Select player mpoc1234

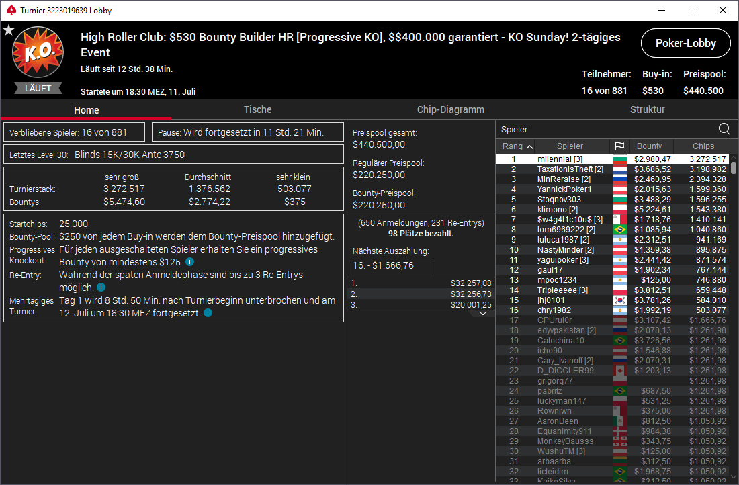click(612, 280)
